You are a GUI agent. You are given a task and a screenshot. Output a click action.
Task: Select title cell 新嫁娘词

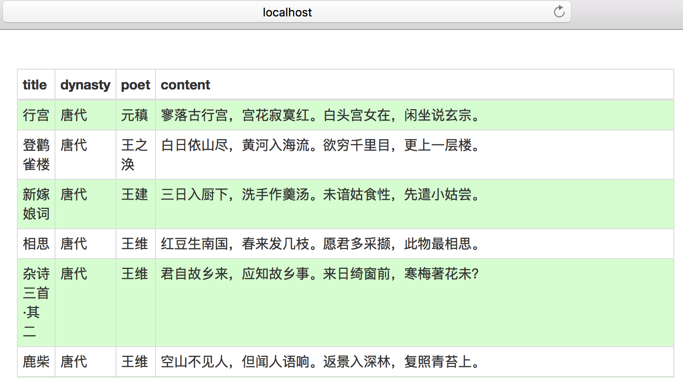pos(36,204)
